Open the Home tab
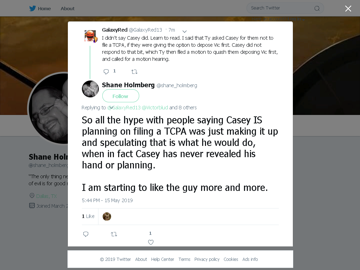Screen dimensions: 360x270 [x=44, y=8]
